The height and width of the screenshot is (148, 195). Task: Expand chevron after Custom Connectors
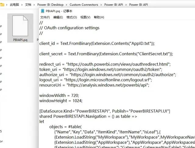101,5
